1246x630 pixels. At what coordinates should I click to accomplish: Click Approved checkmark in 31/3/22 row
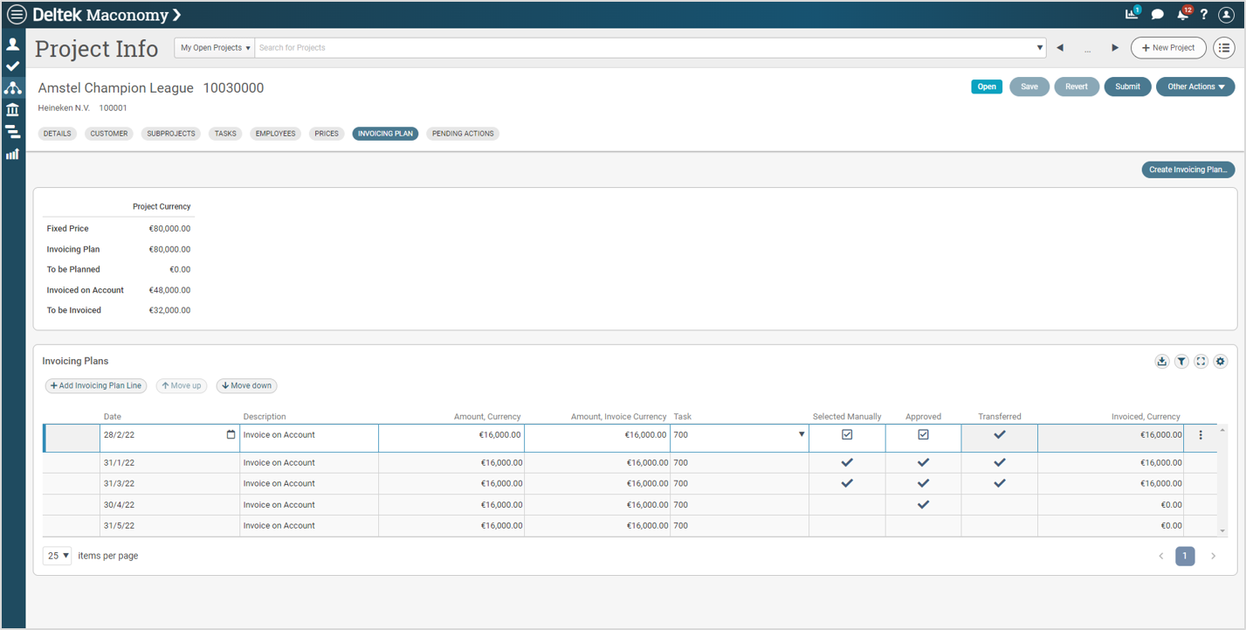coord(923,483)
